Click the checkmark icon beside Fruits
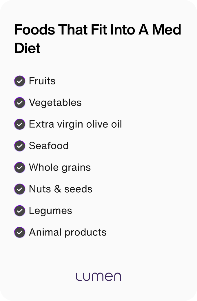The width and height of the screenshot is (197, 301). (x=20, y=81)
